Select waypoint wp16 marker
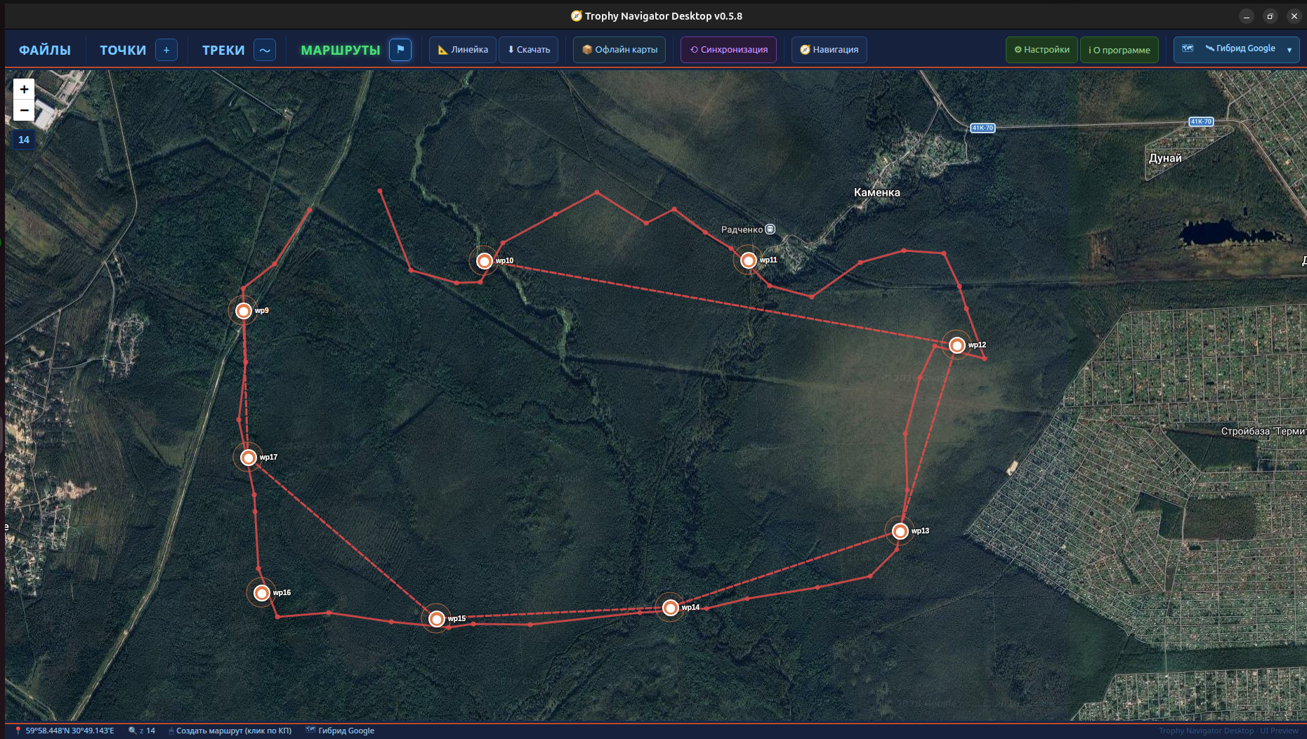Viewport: 1307px width, 739px height. pyautogui.click(x=261, y=593)
